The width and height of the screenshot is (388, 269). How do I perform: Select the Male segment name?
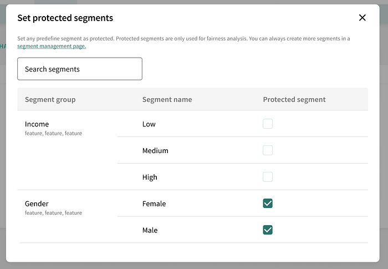pos(150,230)
